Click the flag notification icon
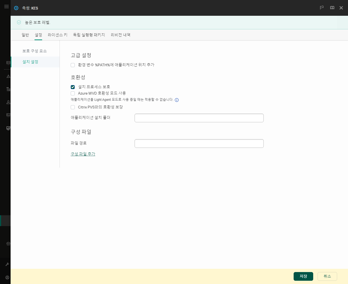This screenshot has height=284, width=348. 322,8
